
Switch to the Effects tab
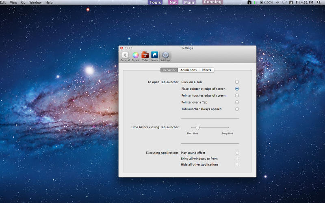(206, 70)
